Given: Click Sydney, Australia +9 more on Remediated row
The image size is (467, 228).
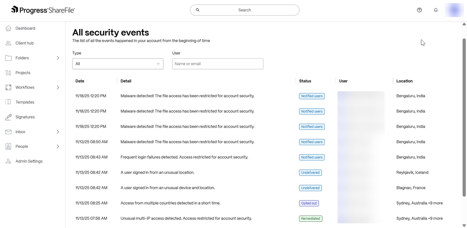Looking at the screenshot, I should pyautogui.click(x=419, y=219).
